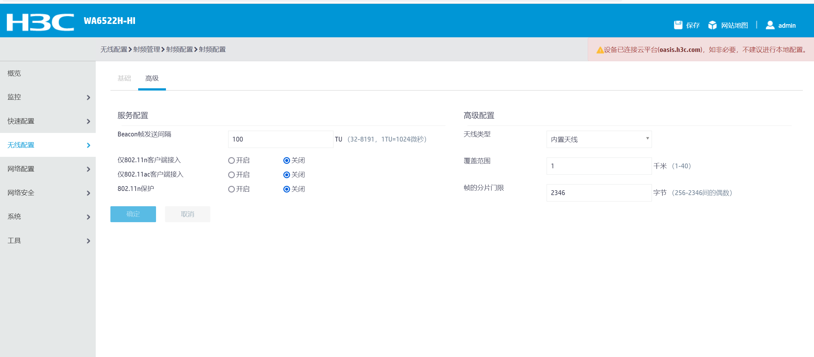Switch to the 基础 tab
The height and width of the screenshot is (357, 814).
tap(124, 78)
